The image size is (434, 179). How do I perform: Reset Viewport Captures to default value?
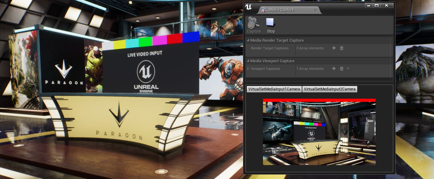tap(348, 69)
